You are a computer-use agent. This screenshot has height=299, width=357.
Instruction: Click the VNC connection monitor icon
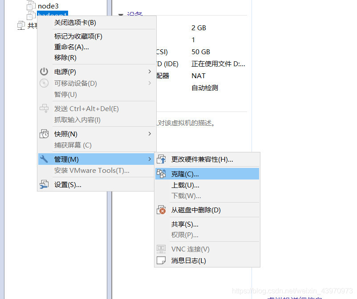click(161, 249)
